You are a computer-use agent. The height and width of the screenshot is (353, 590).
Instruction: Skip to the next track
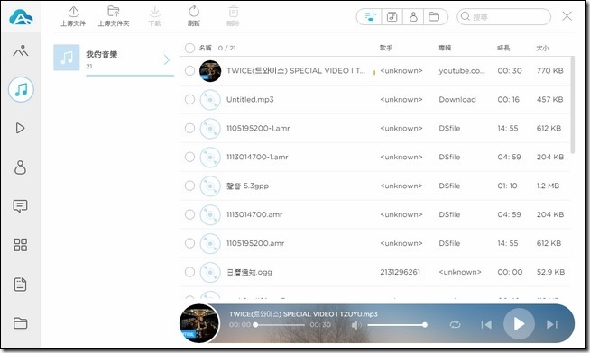552,324
